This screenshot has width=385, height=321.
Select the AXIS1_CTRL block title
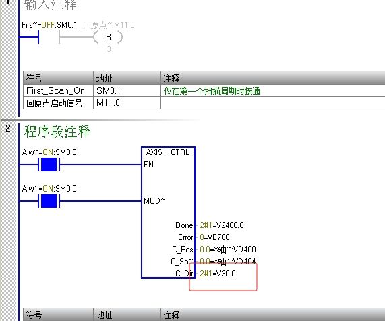[x=168, y=152]
